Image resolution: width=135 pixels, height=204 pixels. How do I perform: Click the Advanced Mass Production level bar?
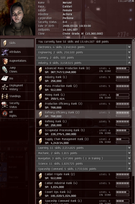click(123, 68)
